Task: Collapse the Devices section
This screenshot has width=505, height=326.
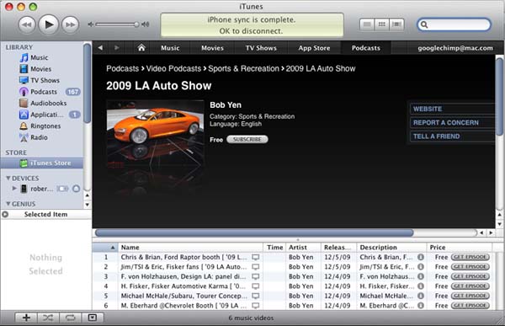Action: point(8,178)
